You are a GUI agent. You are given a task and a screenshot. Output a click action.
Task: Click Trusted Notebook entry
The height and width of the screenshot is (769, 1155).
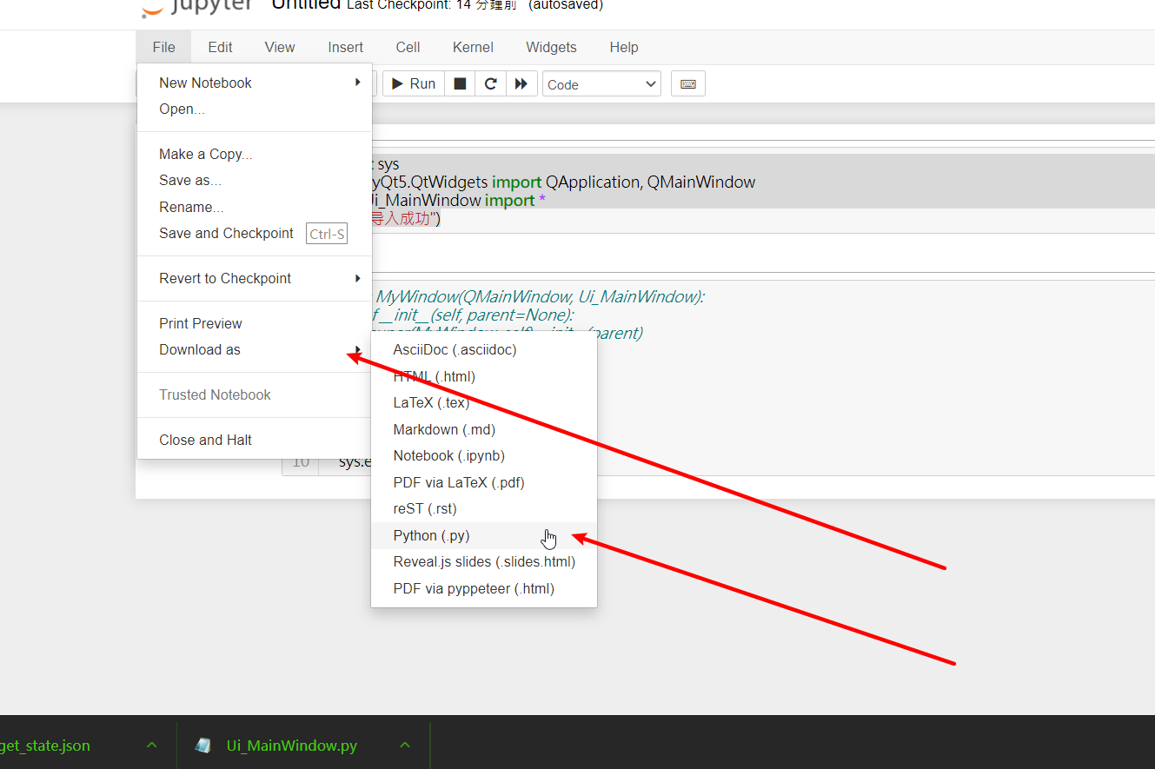tap(254, 394)
